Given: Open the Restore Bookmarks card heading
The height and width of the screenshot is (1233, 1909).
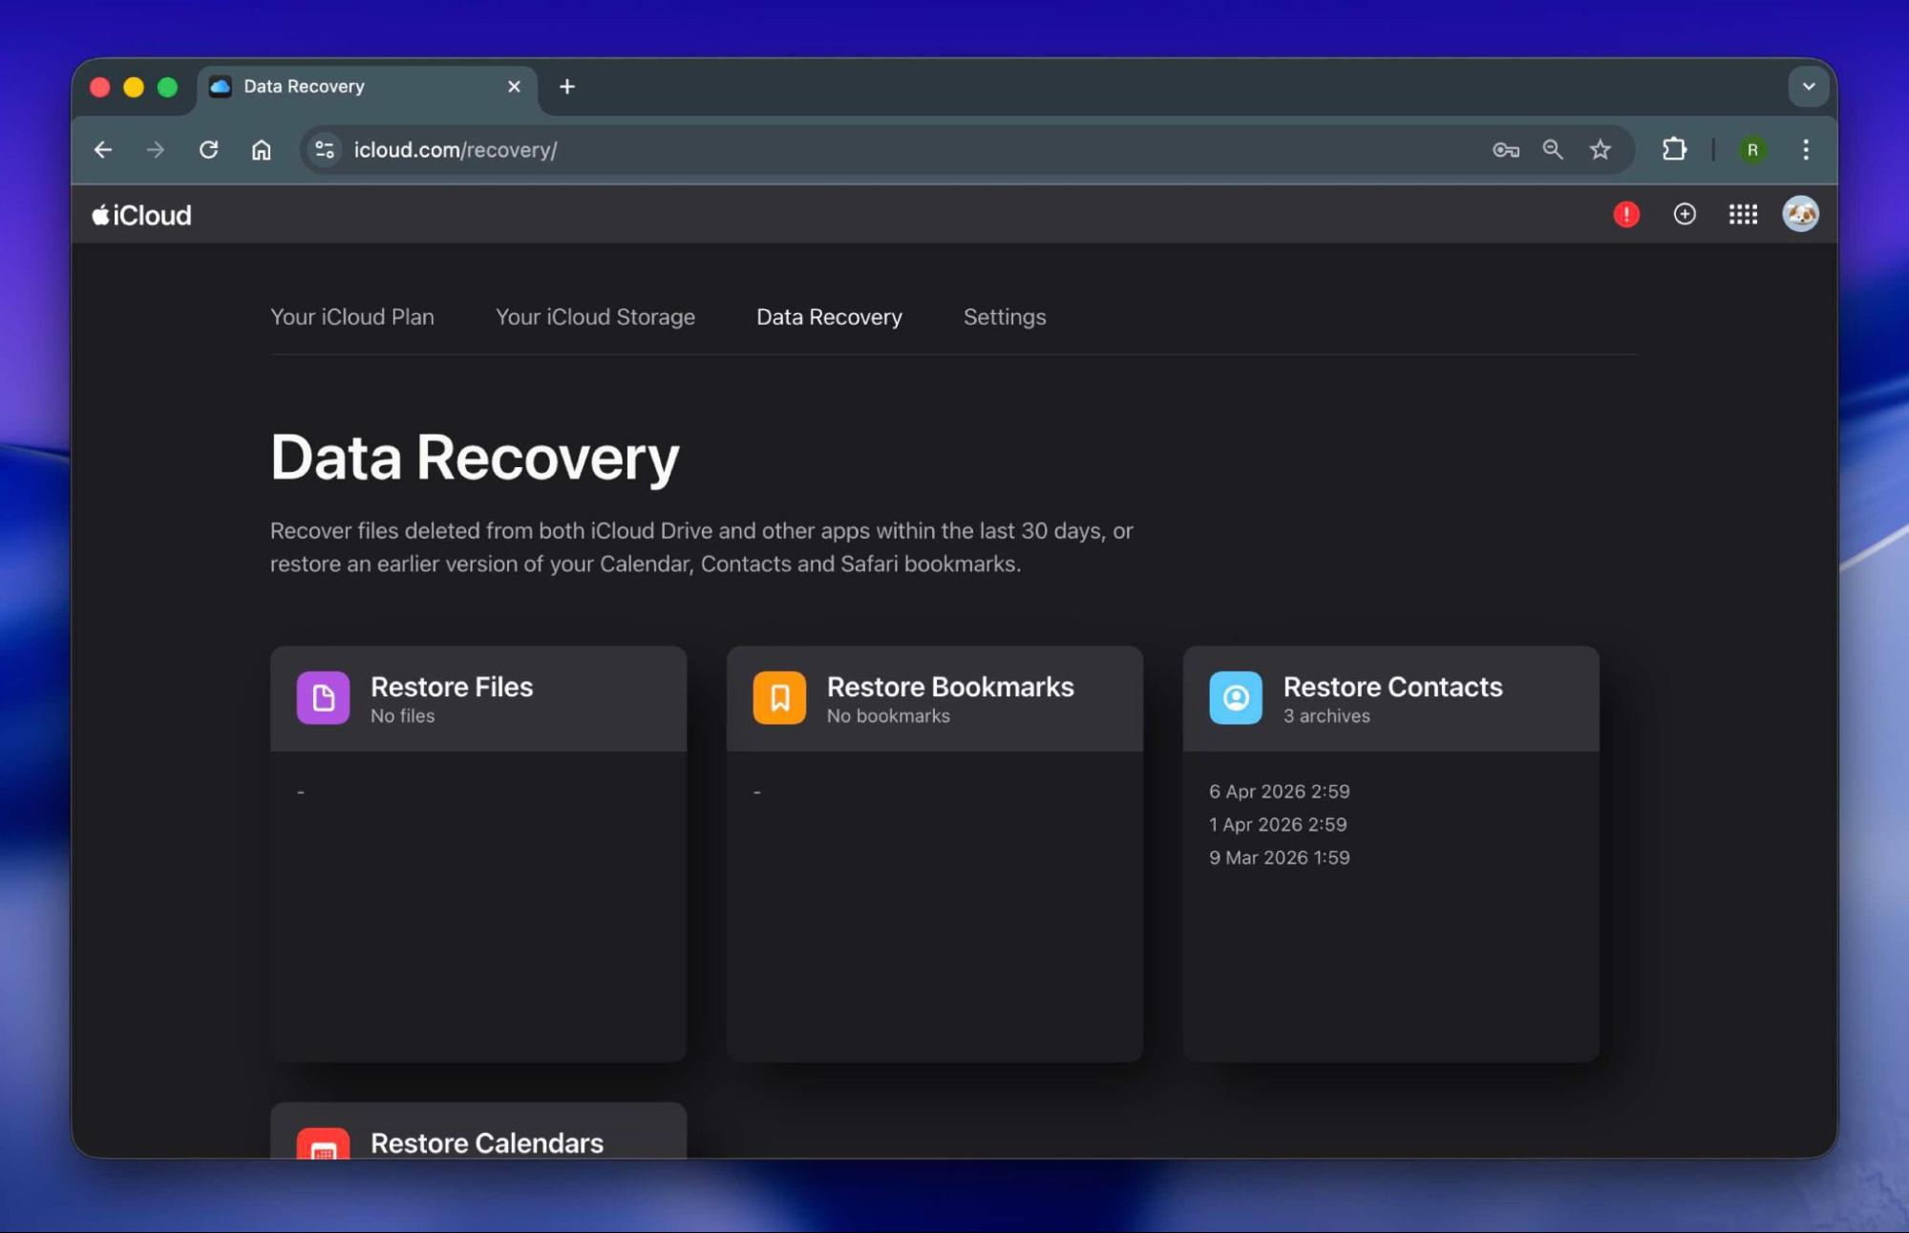Looking at the screenshot, I should tap(950, 687).
